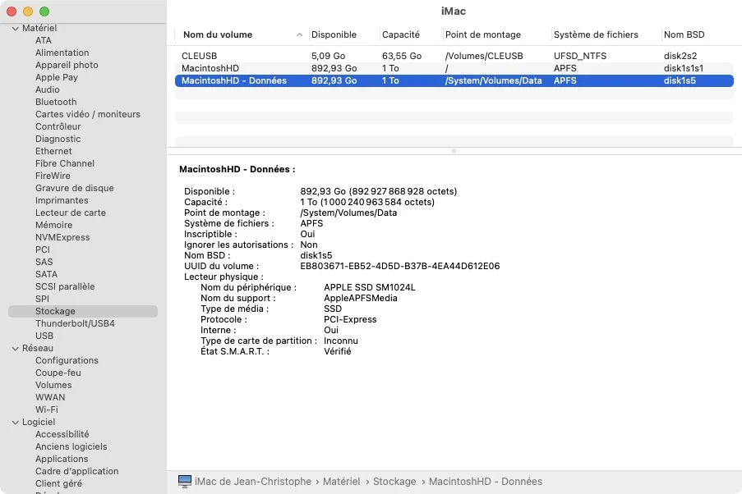Select the MacintoshHD volume row

pos(454,68)
